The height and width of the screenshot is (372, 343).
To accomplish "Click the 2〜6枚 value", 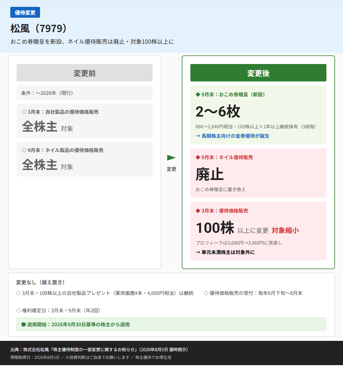I will [x=218, y=111].
